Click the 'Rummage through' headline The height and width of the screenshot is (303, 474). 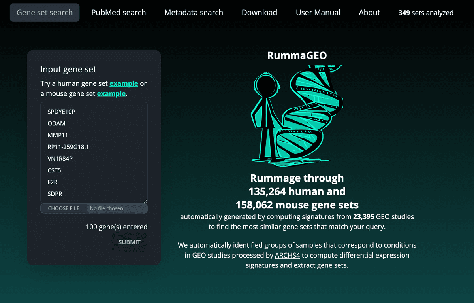297,178
